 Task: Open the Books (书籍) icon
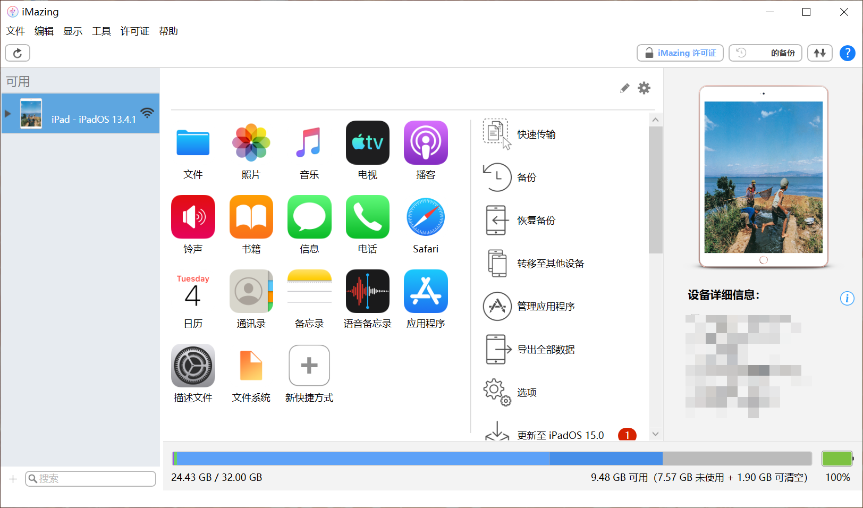point(251,217)
